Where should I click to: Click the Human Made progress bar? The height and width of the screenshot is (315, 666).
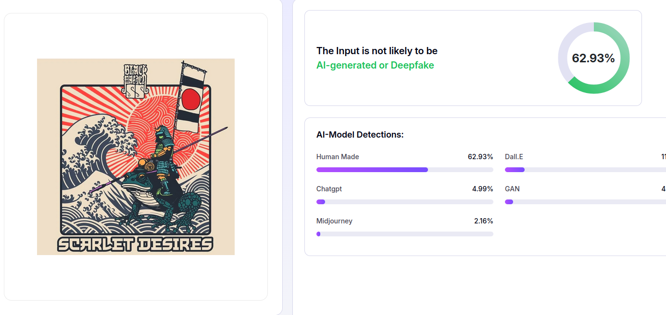tap(404, 170)
